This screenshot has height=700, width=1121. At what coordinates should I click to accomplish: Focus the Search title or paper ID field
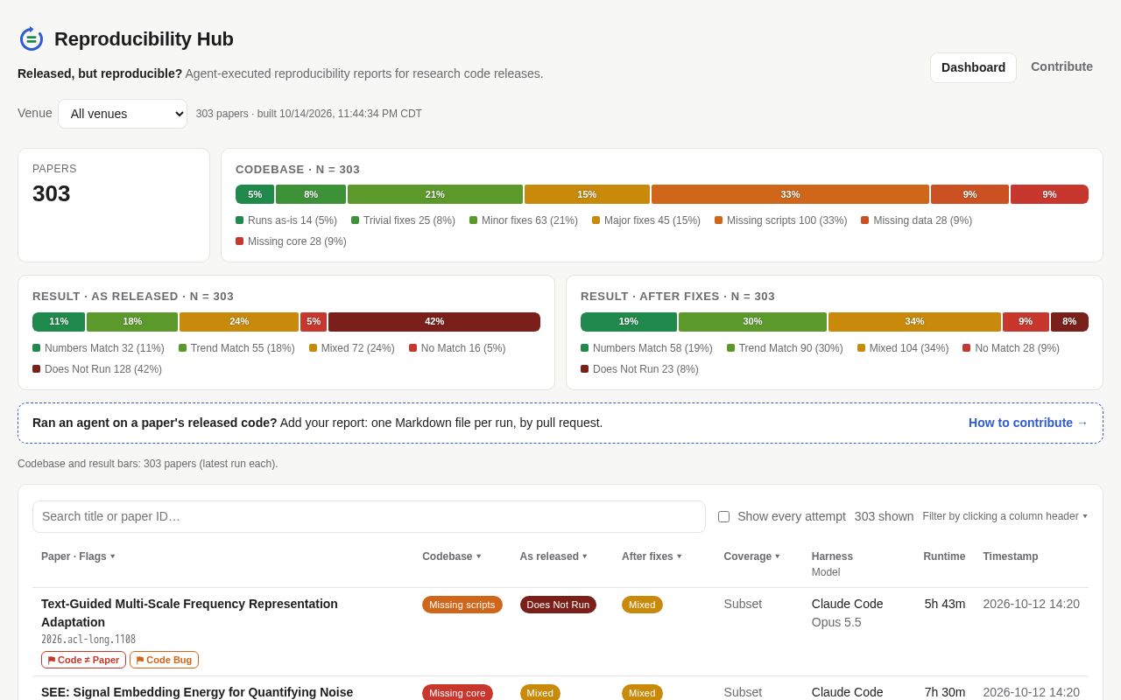369,516
